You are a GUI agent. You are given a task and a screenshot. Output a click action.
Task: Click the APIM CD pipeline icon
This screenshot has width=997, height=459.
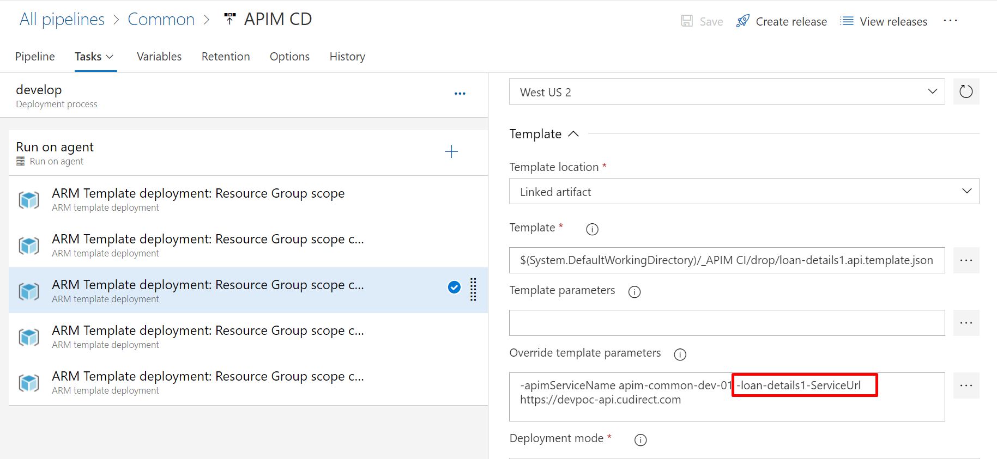coord(230,19)
